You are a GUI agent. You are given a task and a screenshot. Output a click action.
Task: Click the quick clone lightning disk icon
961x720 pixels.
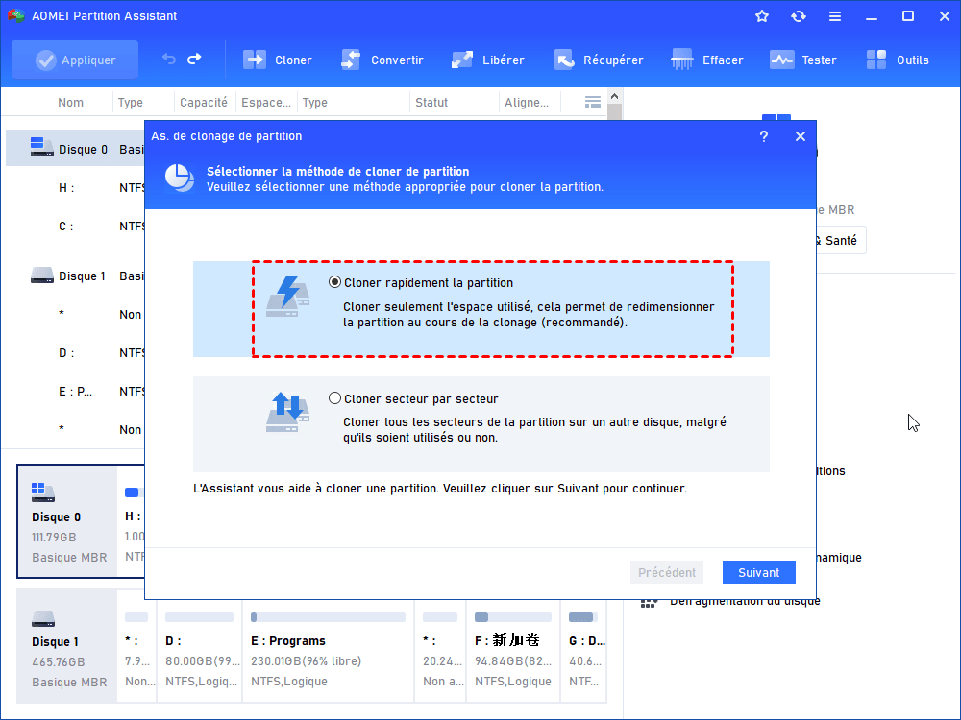coord(288,297)
